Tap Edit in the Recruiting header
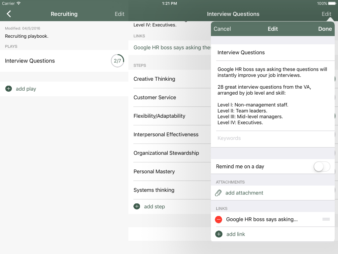 (x=119, y=14)
